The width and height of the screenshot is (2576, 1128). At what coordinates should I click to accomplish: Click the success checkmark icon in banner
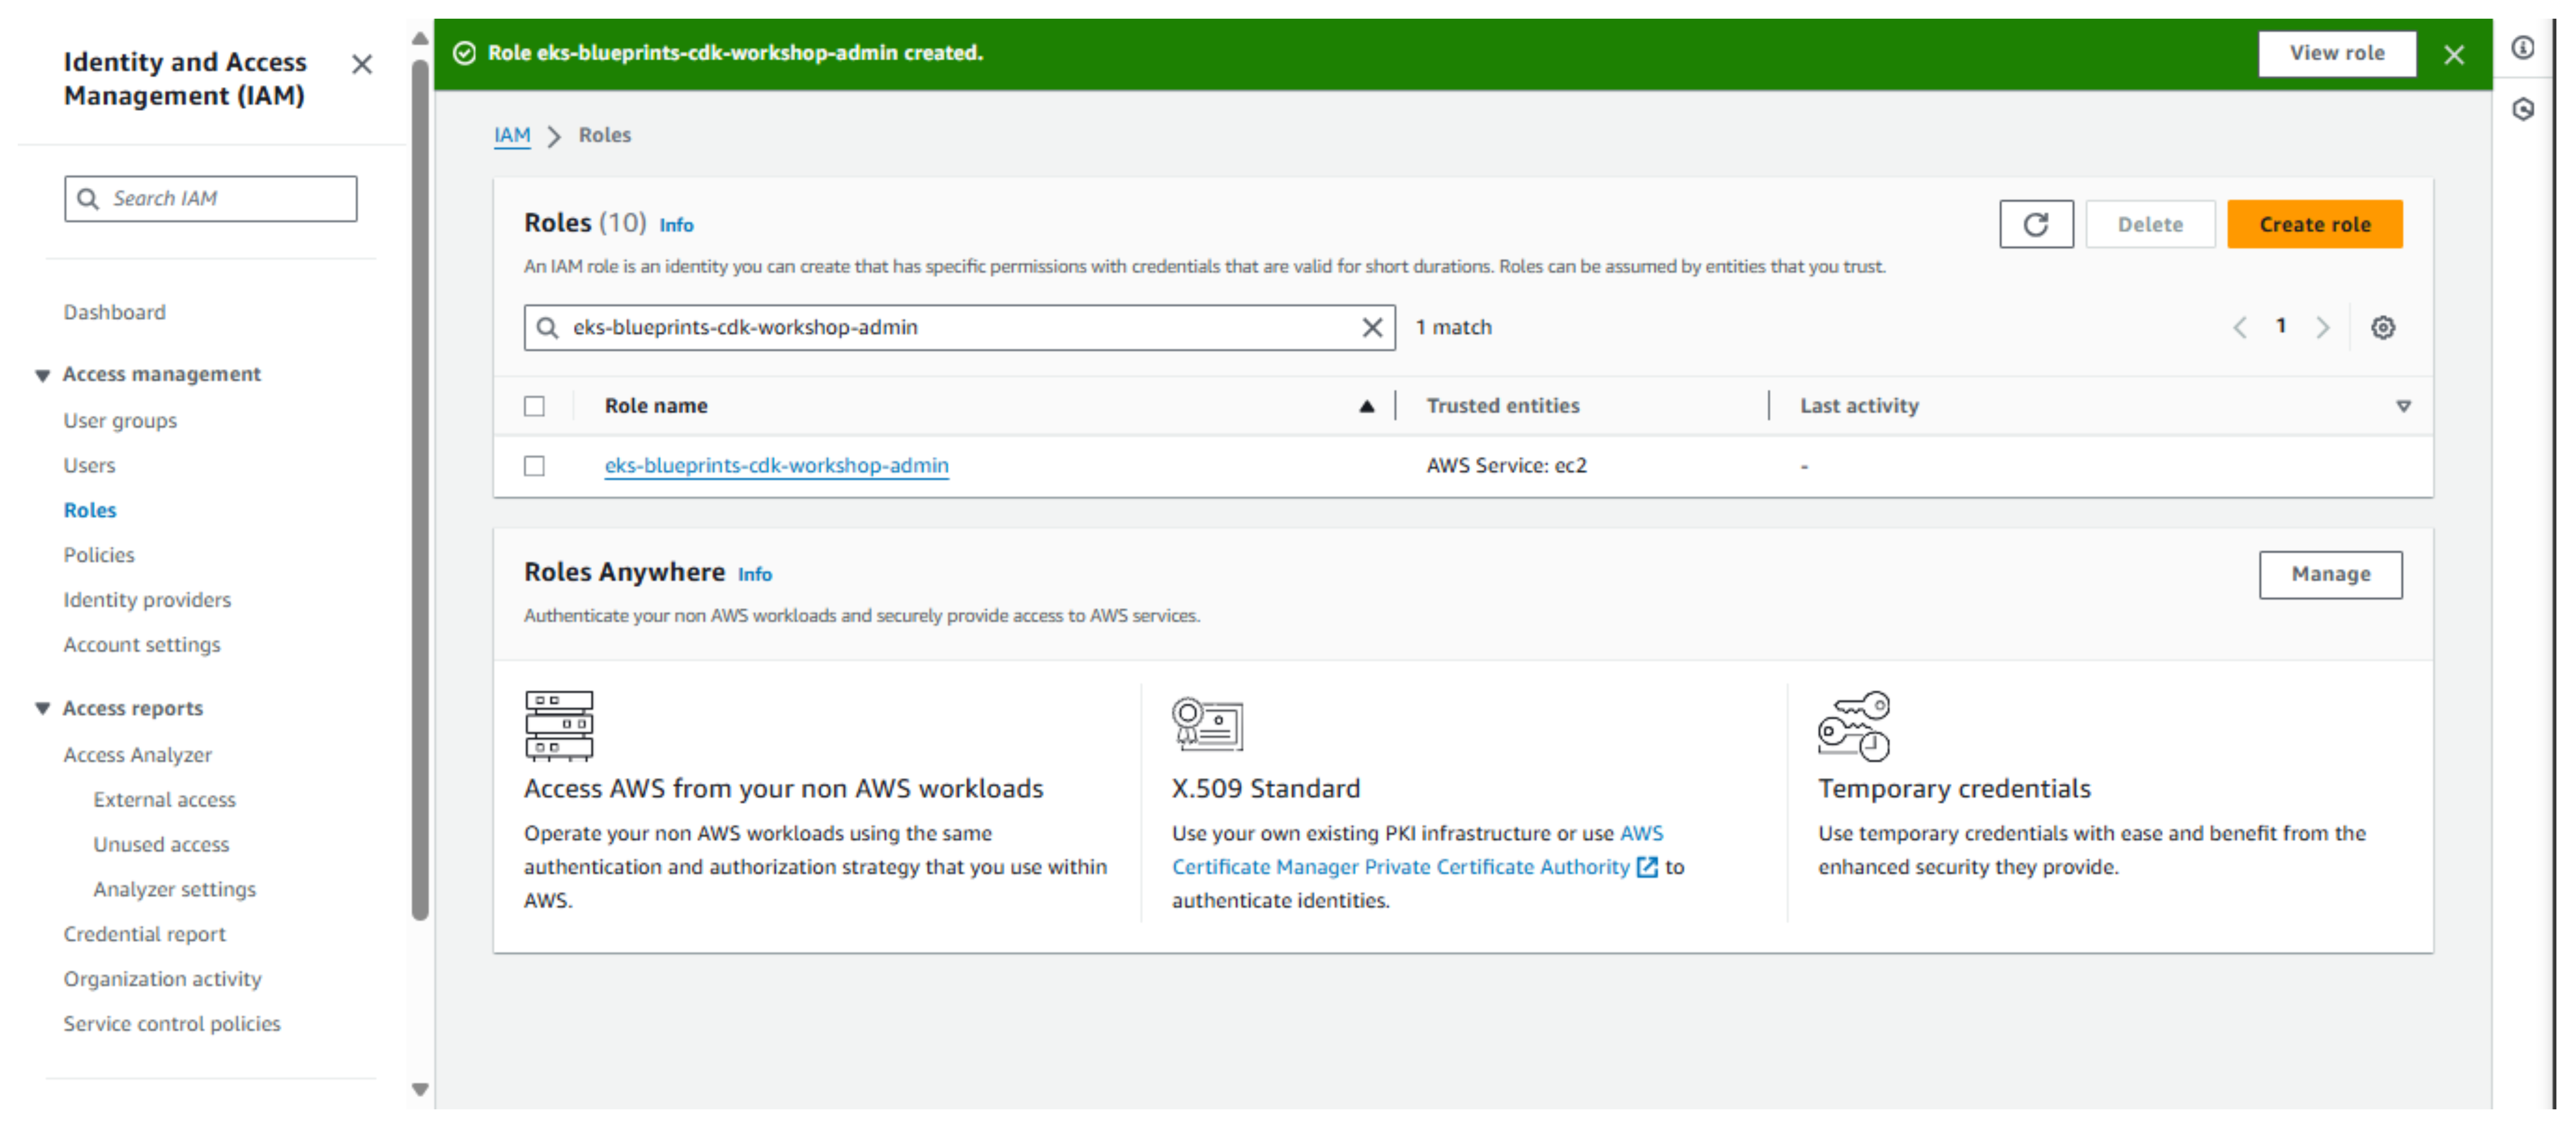[x=464, y=53]
